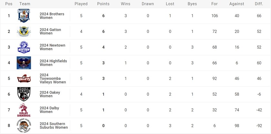Open the Southern Suburbs tiger logo
The image size is (271, 134).
pos(24,126)
